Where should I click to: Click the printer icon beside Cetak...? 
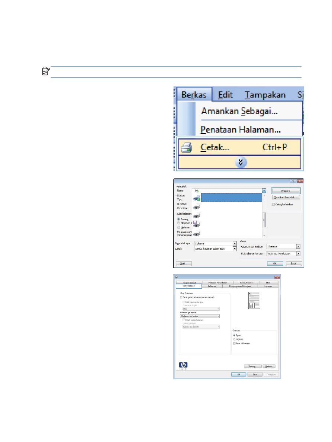186,147
